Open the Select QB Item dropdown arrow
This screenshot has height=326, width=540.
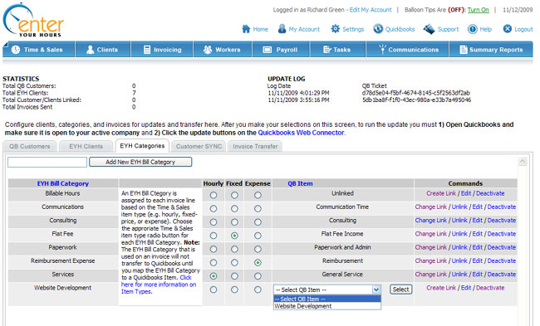point(376,290)
